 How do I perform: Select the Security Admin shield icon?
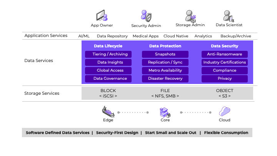pos(146,16)
